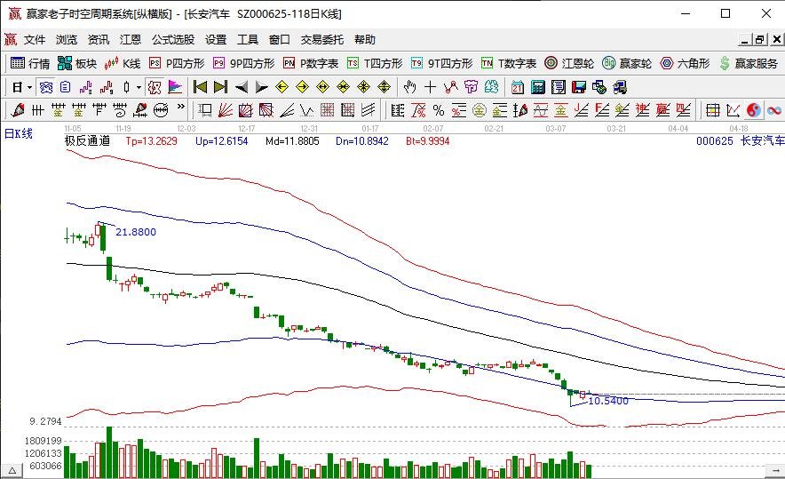Screen dimensions: 785x479
Task: Open the 浏览 menu
Action: click(x=67, y=40)
